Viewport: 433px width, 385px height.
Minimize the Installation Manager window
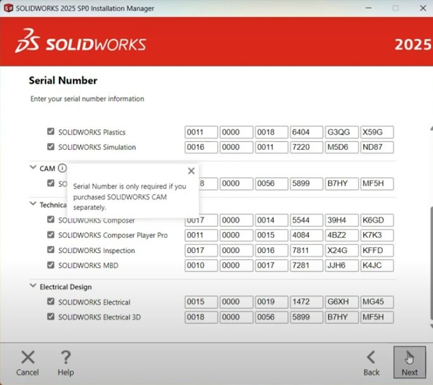click(368, 8)
